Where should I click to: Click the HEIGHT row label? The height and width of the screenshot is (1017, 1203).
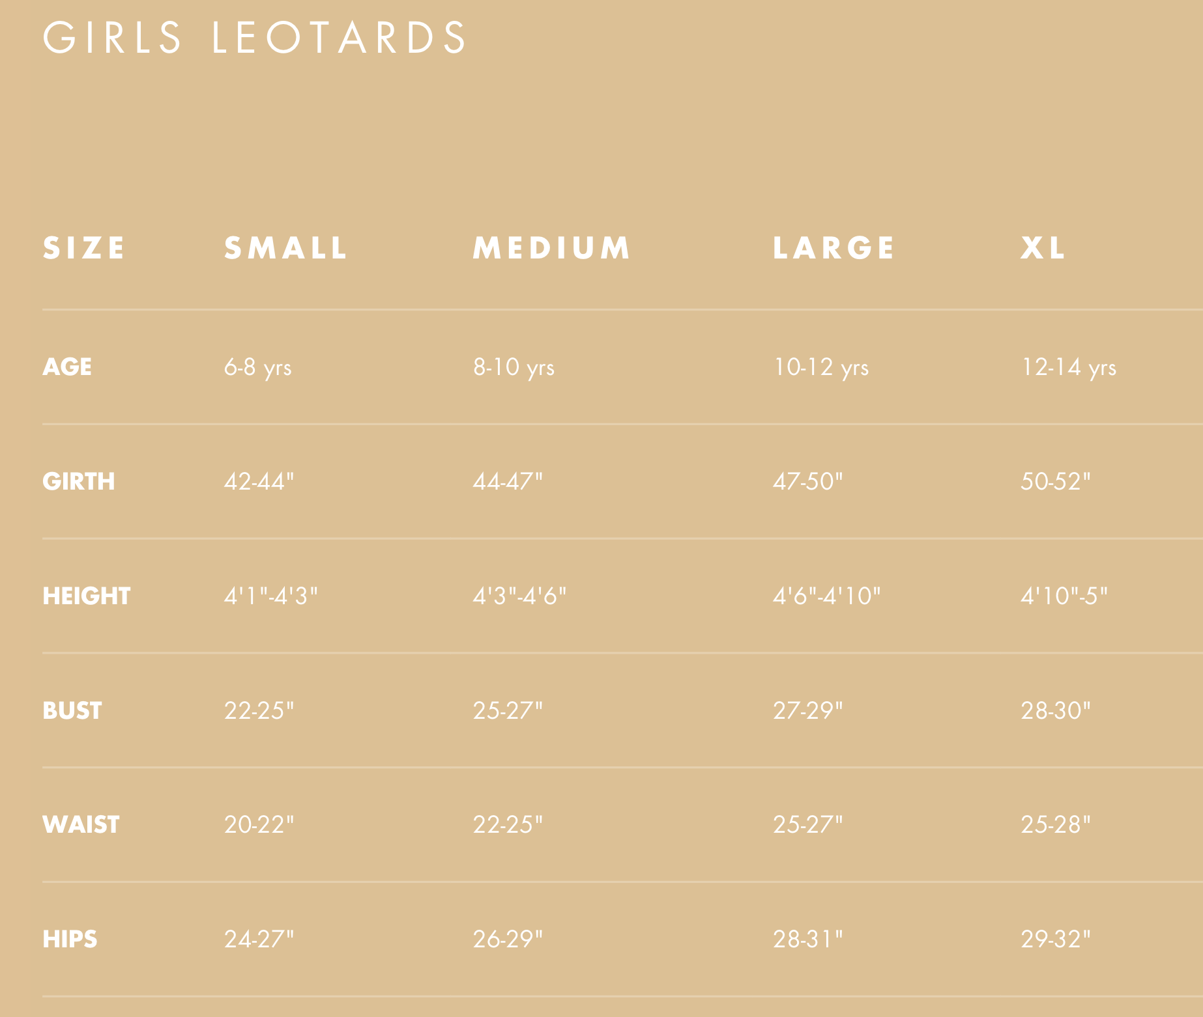coord(87,596)
